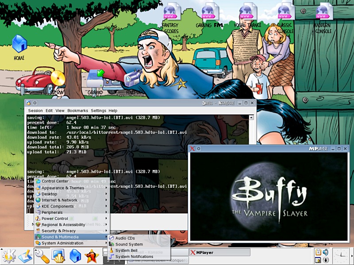The height and width of the screenshot is (265, 354).
Task: Click the download arrow tray icon
Action: point(325,260)
